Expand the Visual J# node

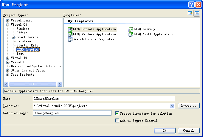pyautogui.click(x=8, y=58)
